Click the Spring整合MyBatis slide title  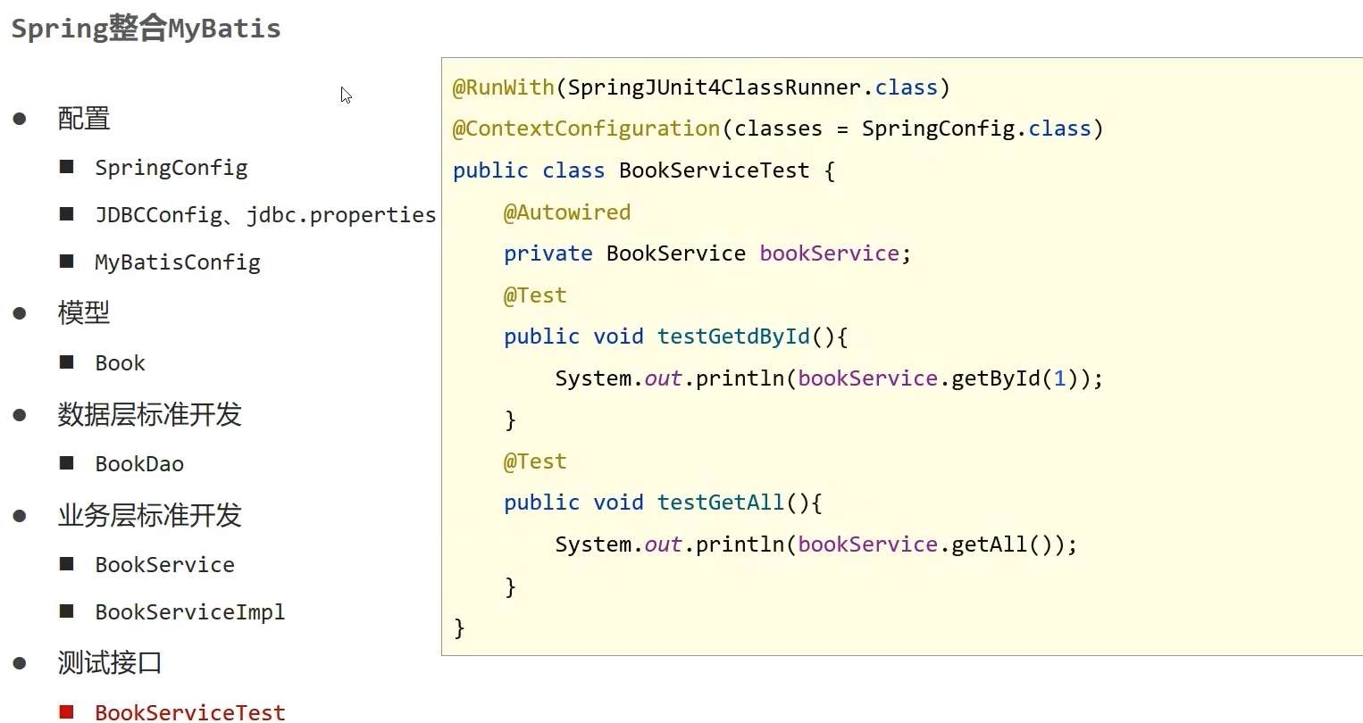click(x=146, y=29)
